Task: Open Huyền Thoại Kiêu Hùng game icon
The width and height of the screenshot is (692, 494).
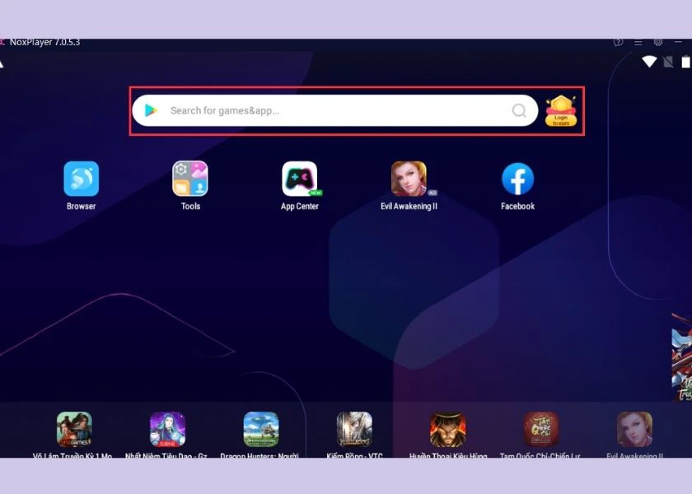Action: tap(447, 429)
